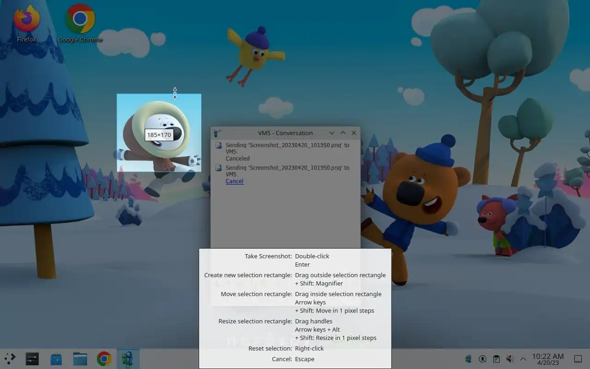The height and width of the screenshot is (369, 590).
Task: Click the 'Double-click' hint text
Action: tap(312, 256)
